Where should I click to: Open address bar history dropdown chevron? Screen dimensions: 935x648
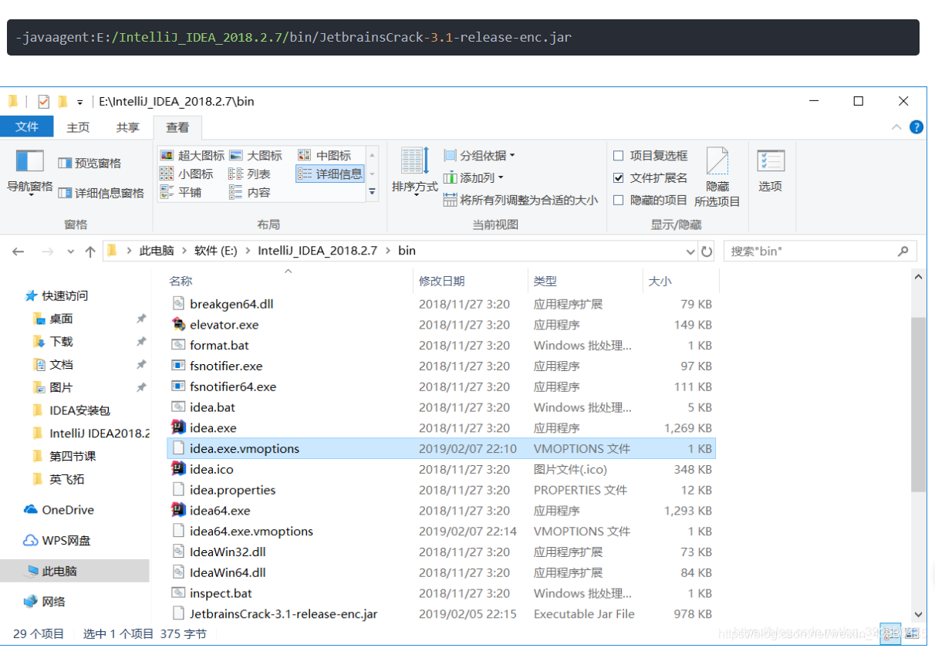tap(690, 251)
